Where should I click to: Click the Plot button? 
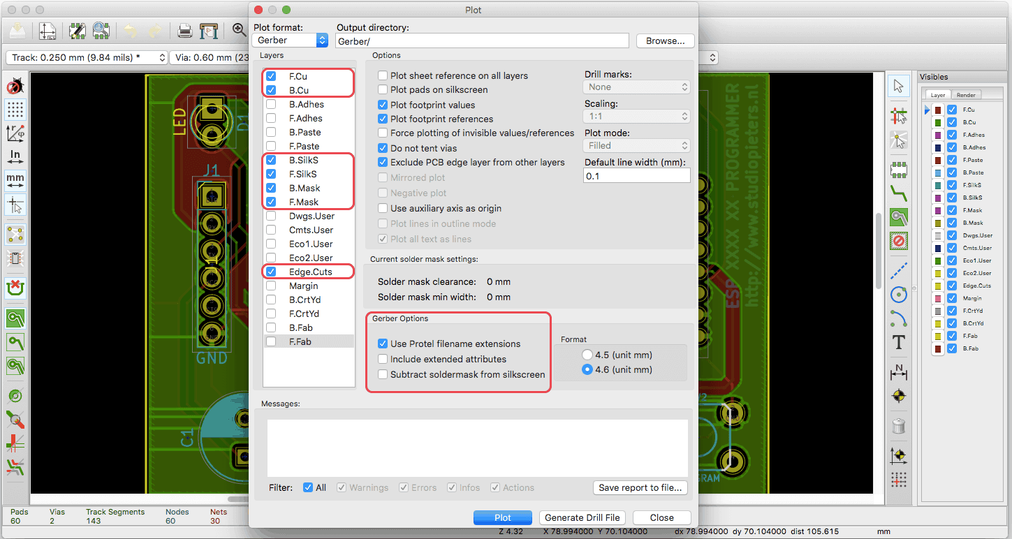click(x=503, y=517)
